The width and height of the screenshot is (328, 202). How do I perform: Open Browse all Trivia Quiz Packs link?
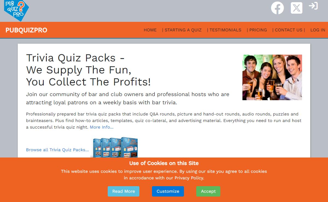[x=57, y=150]
